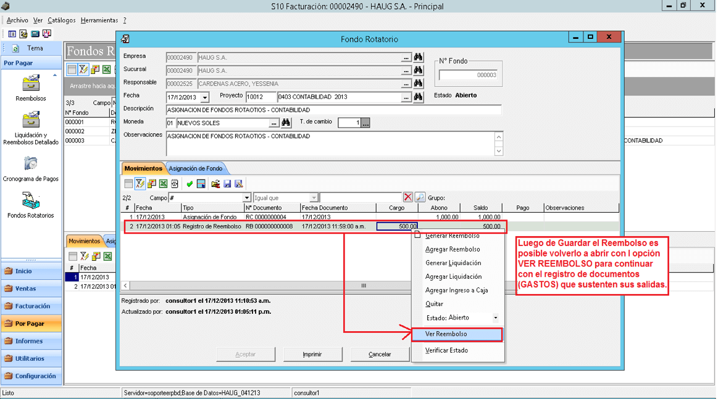
Task: Click the red X clear filter icon
Action: coord(407,197)
